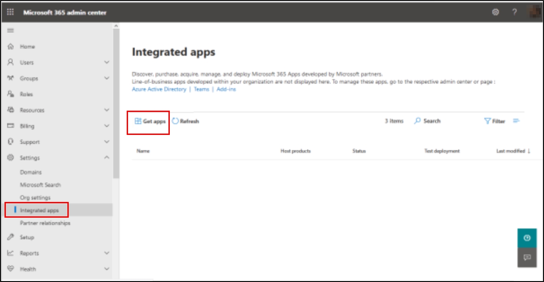Click the Get apps button
The image size is (544, 282).
click(150, 121)
